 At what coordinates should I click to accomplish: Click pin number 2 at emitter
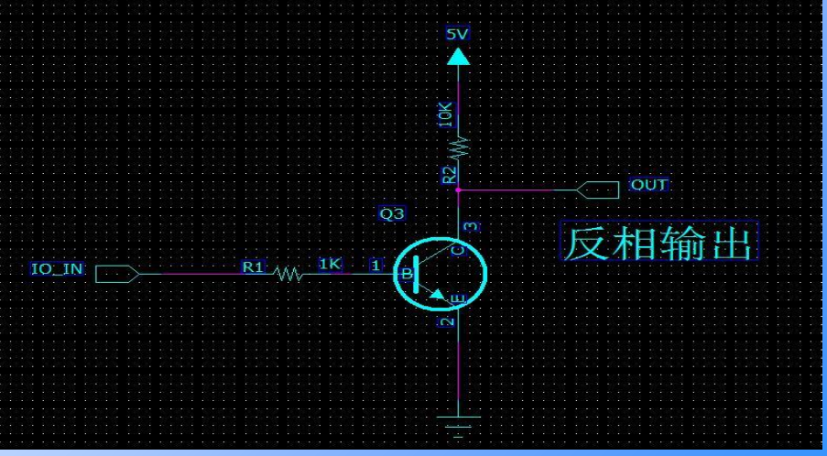(x=447, y=321)
